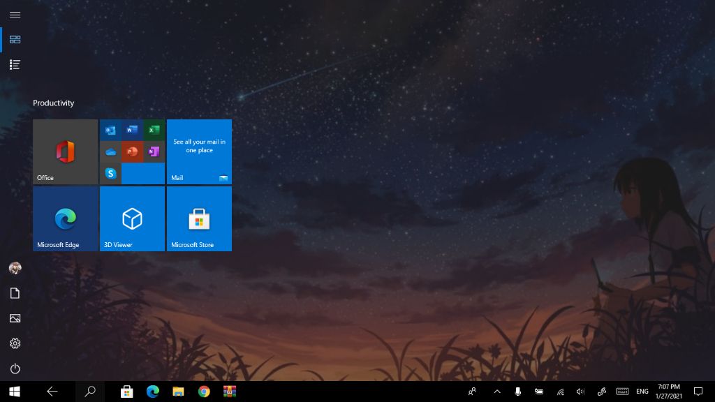Expand the Start hamburger menu

point(15,15)
